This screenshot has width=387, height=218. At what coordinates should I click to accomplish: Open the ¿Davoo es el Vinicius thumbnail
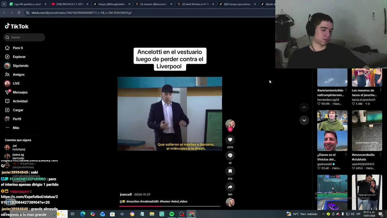coord(332,130)
